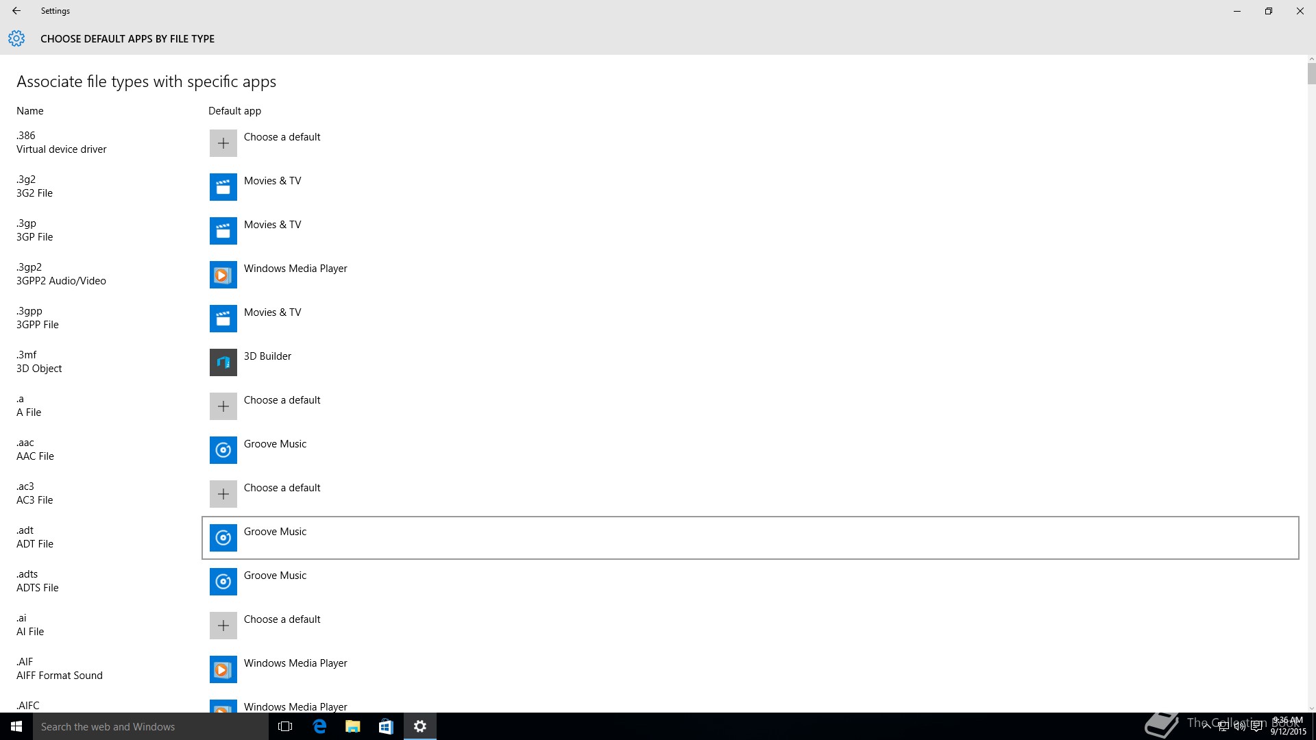Click the 'AC3 File' description text
Viewport: 1316px width, 740px height.
pos(34,500)
